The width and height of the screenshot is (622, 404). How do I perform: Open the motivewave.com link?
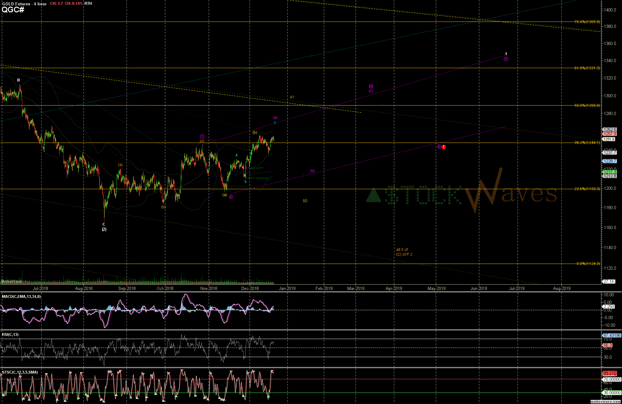click(x=606, y=402)
